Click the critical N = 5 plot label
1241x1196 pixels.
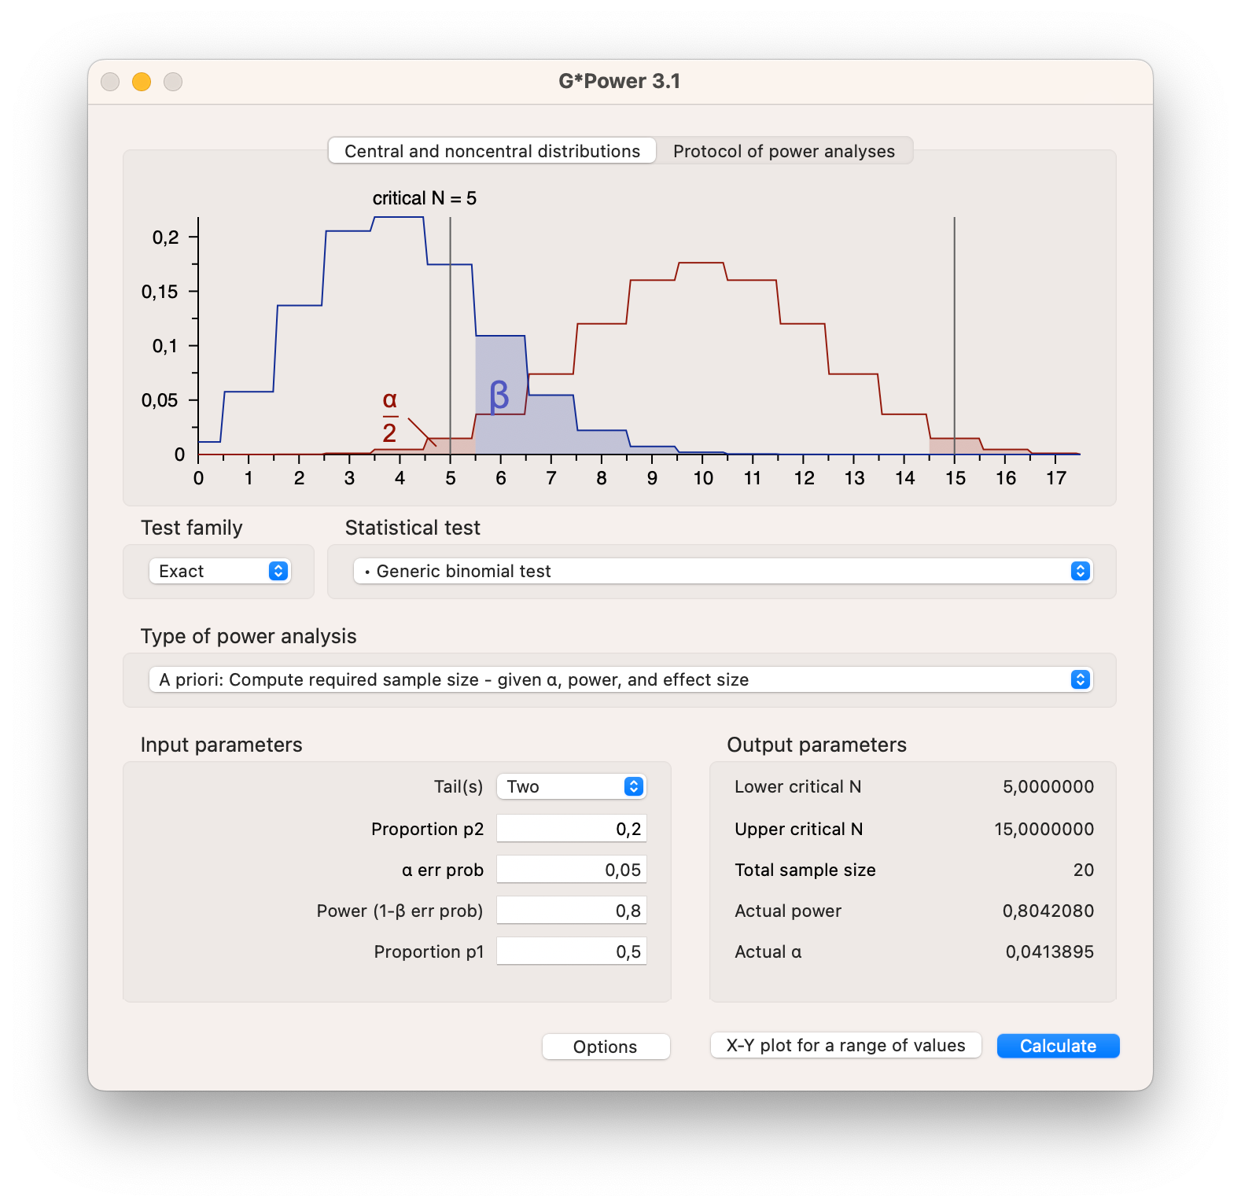point(425,198)
